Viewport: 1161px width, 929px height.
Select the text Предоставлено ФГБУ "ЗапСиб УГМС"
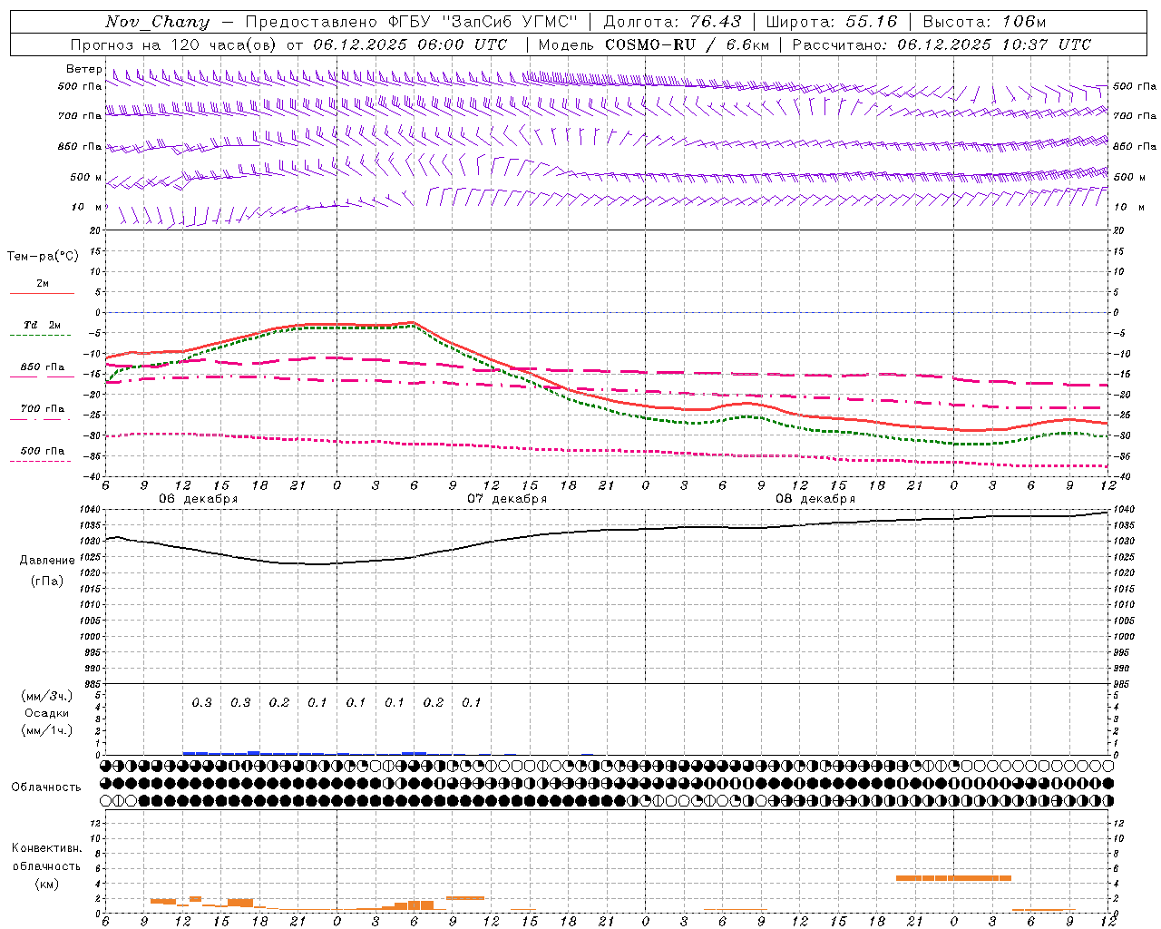pyautogui.click(x=412, y=22)
